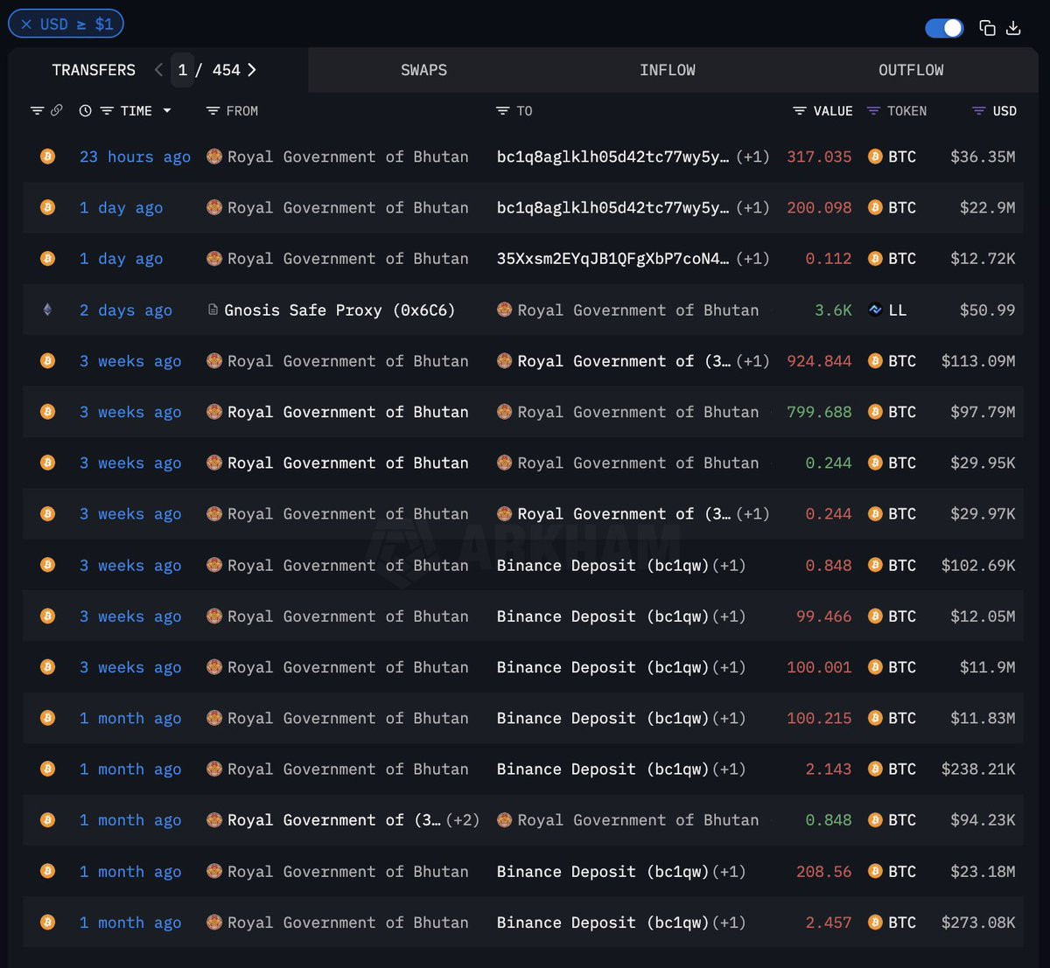This screenshot has width=1050, height=968.
Task: Click the $97.79M USD amount
Action: click(x=983, y=412)
